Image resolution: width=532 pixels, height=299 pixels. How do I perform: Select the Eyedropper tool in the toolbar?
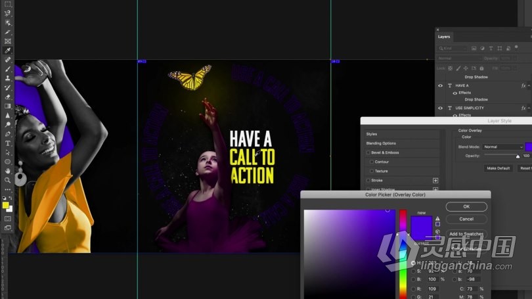tap(8, 50)
